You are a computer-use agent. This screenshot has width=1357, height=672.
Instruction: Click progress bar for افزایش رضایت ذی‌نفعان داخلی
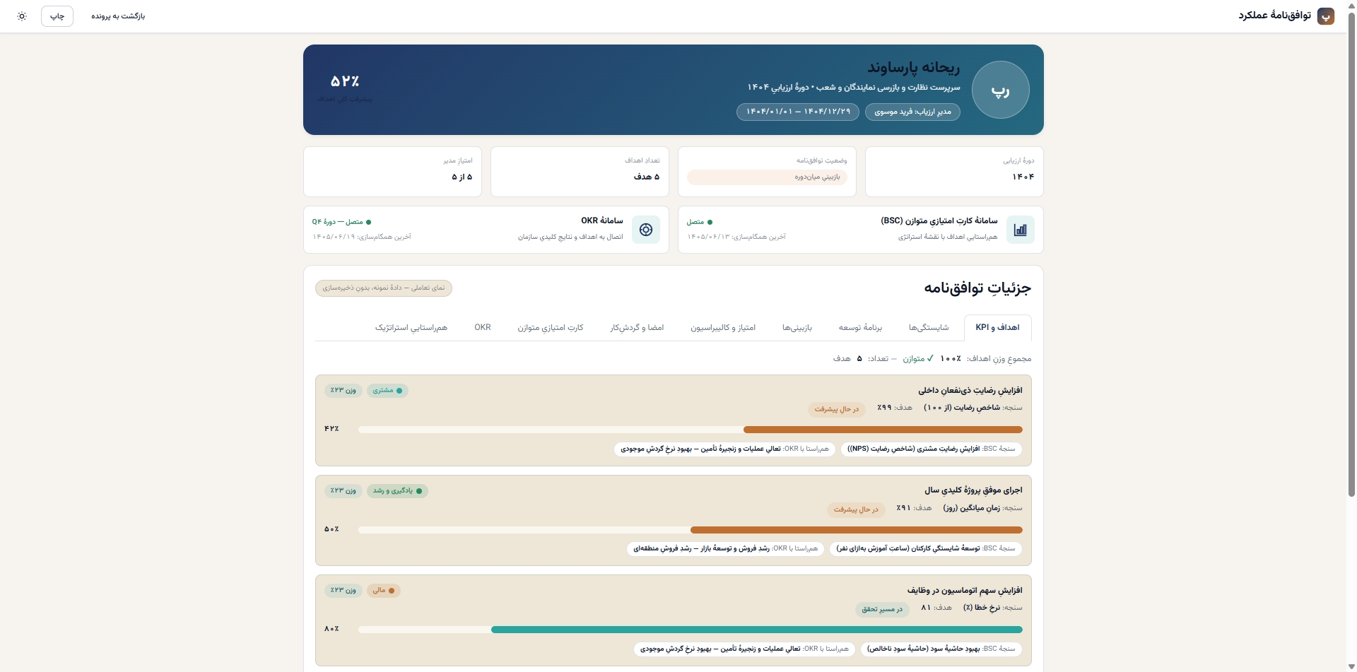point(691,430)
